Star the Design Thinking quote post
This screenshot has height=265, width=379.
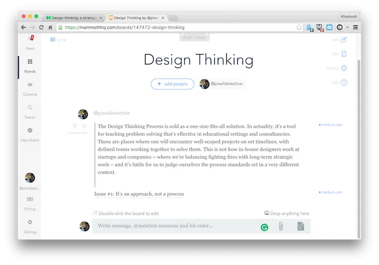(84, 126)
